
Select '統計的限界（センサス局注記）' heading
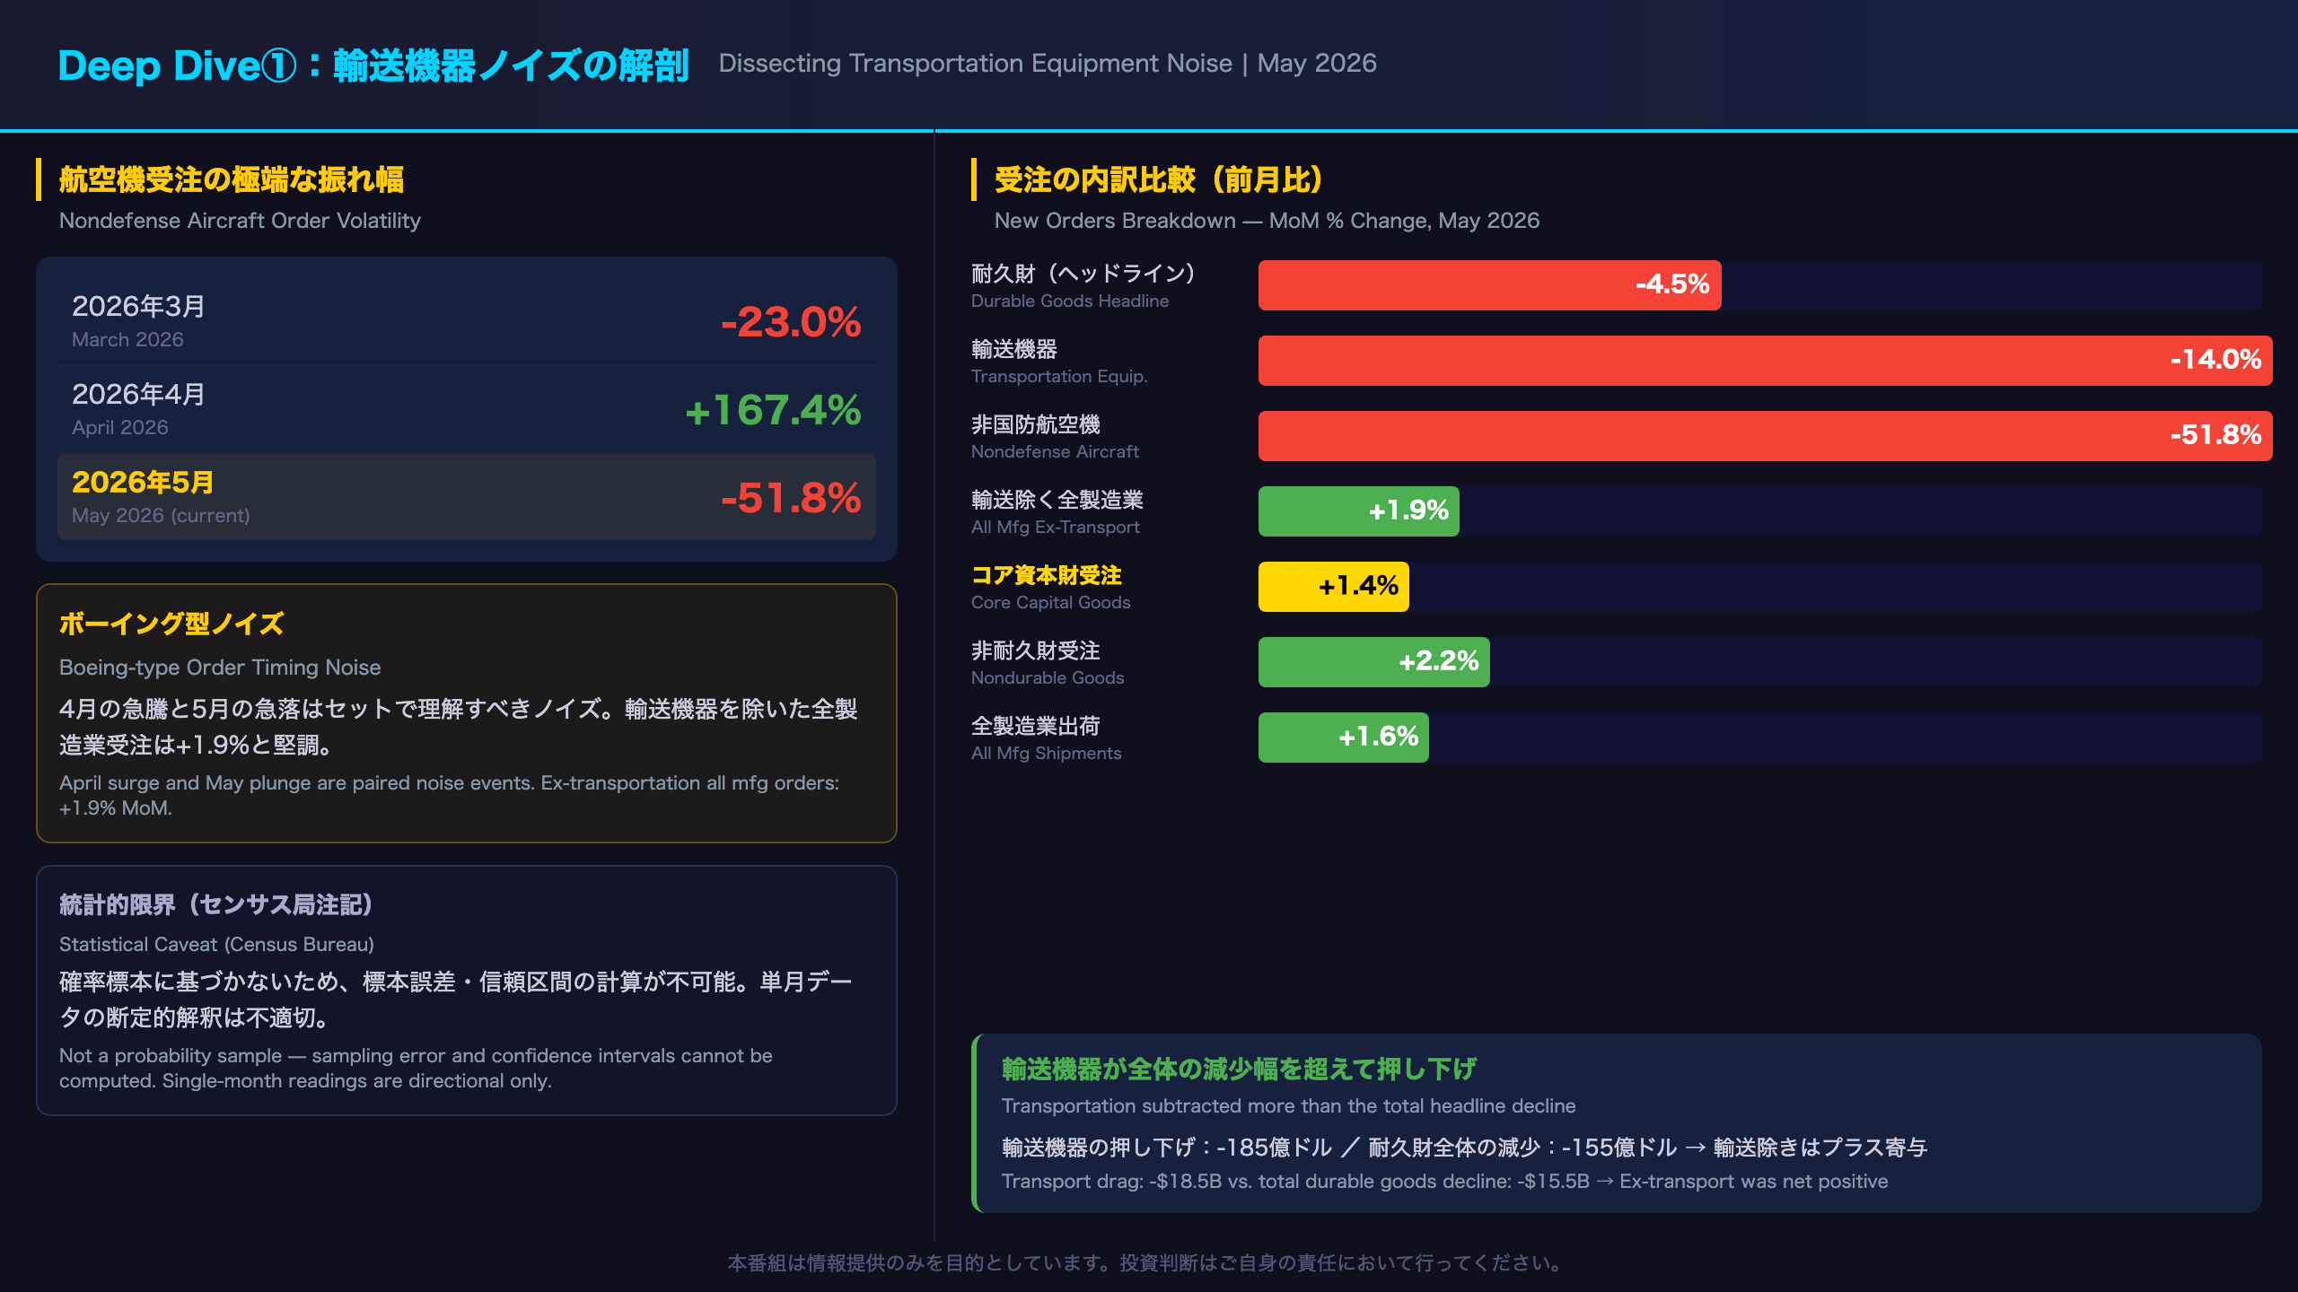click(x=215, y=904)
